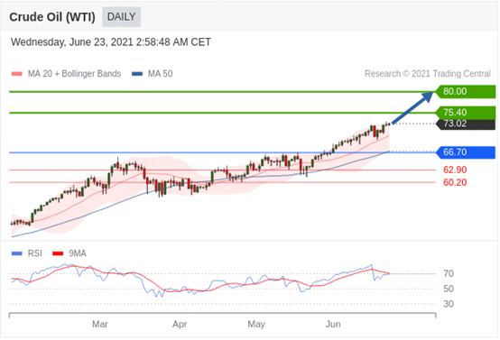Click the DAILY timeframe button
The width and height of the screenshot is (500, 340).
121,16
